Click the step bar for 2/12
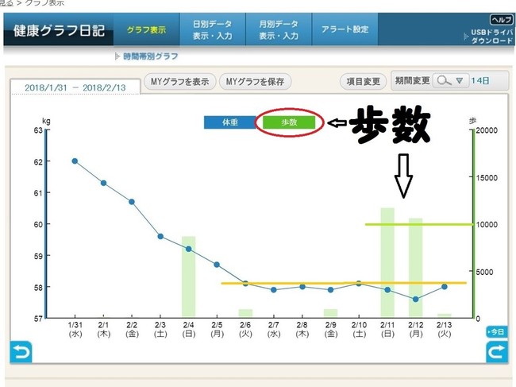The height and width of the screenshot is (387, 516). 416,268
